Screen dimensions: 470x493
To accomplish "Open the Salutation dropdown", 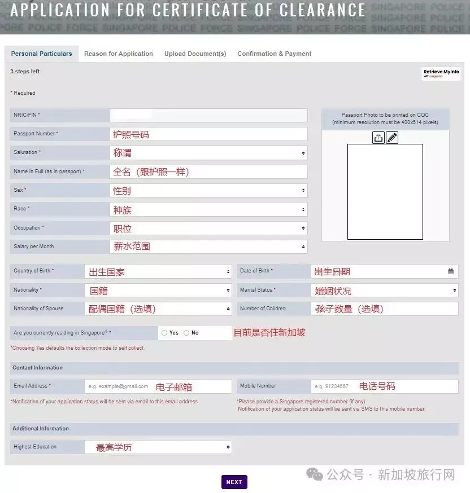I will pos(208,153).
